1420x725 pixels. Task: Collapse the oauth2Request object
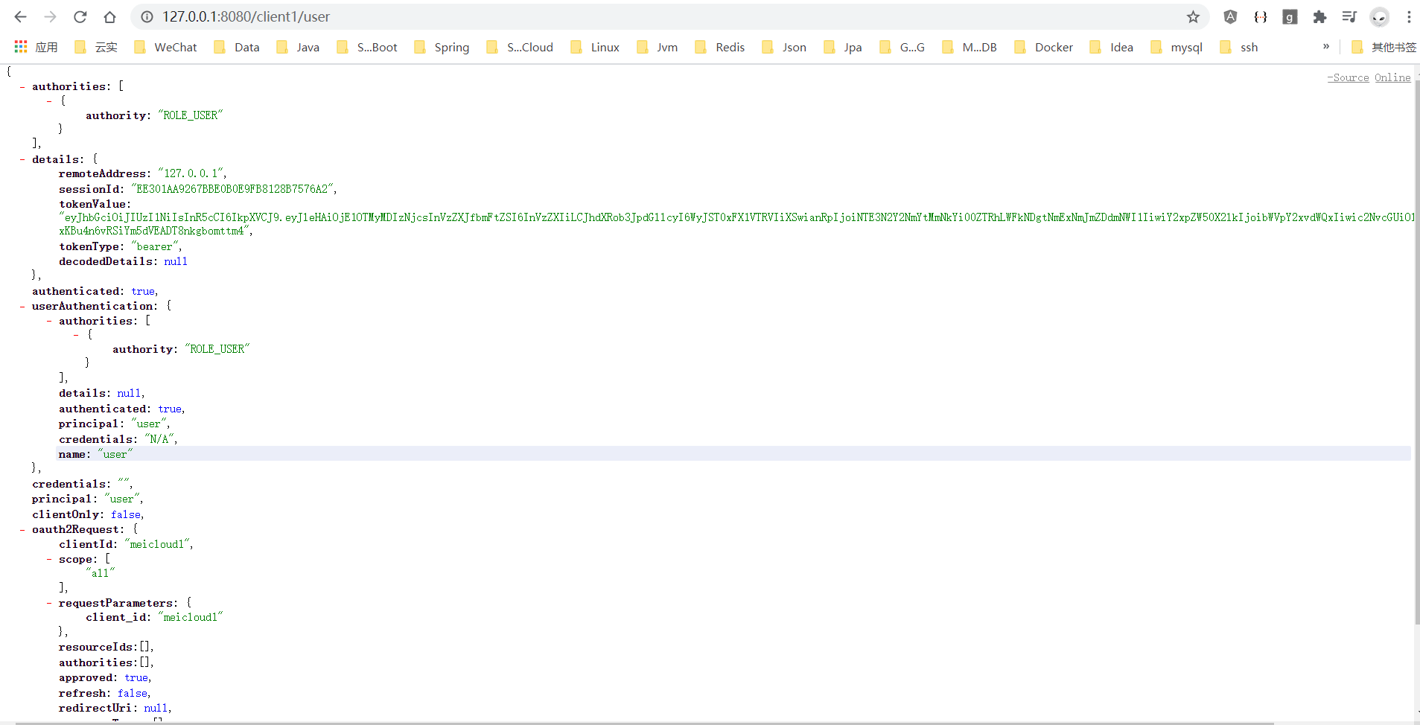coord(22,529)
